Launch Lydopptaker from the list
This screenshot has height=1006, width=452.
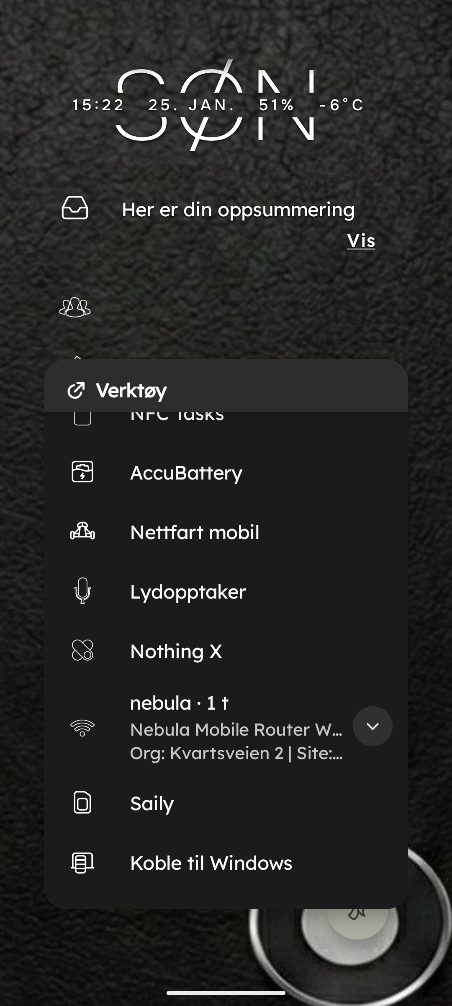pos(226,591)
